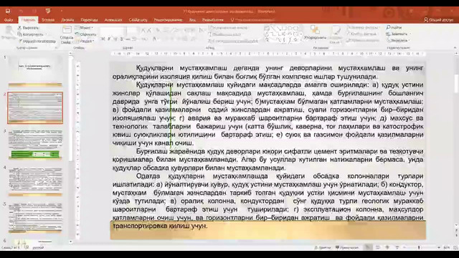Open the Slide Show (Слайд-шоу) tab

(138, 20)
